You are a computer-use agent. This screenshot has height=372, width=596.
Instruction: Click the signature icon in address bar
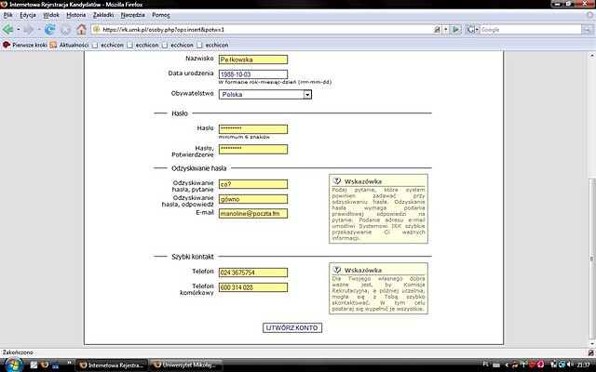tap(438, 29)
